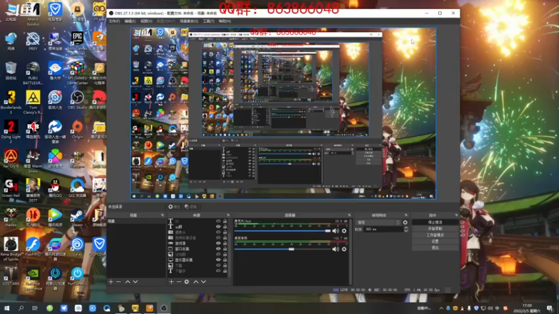559x314 pixels.
Task: Open the Windows Start menu
Action: point(7,308)
